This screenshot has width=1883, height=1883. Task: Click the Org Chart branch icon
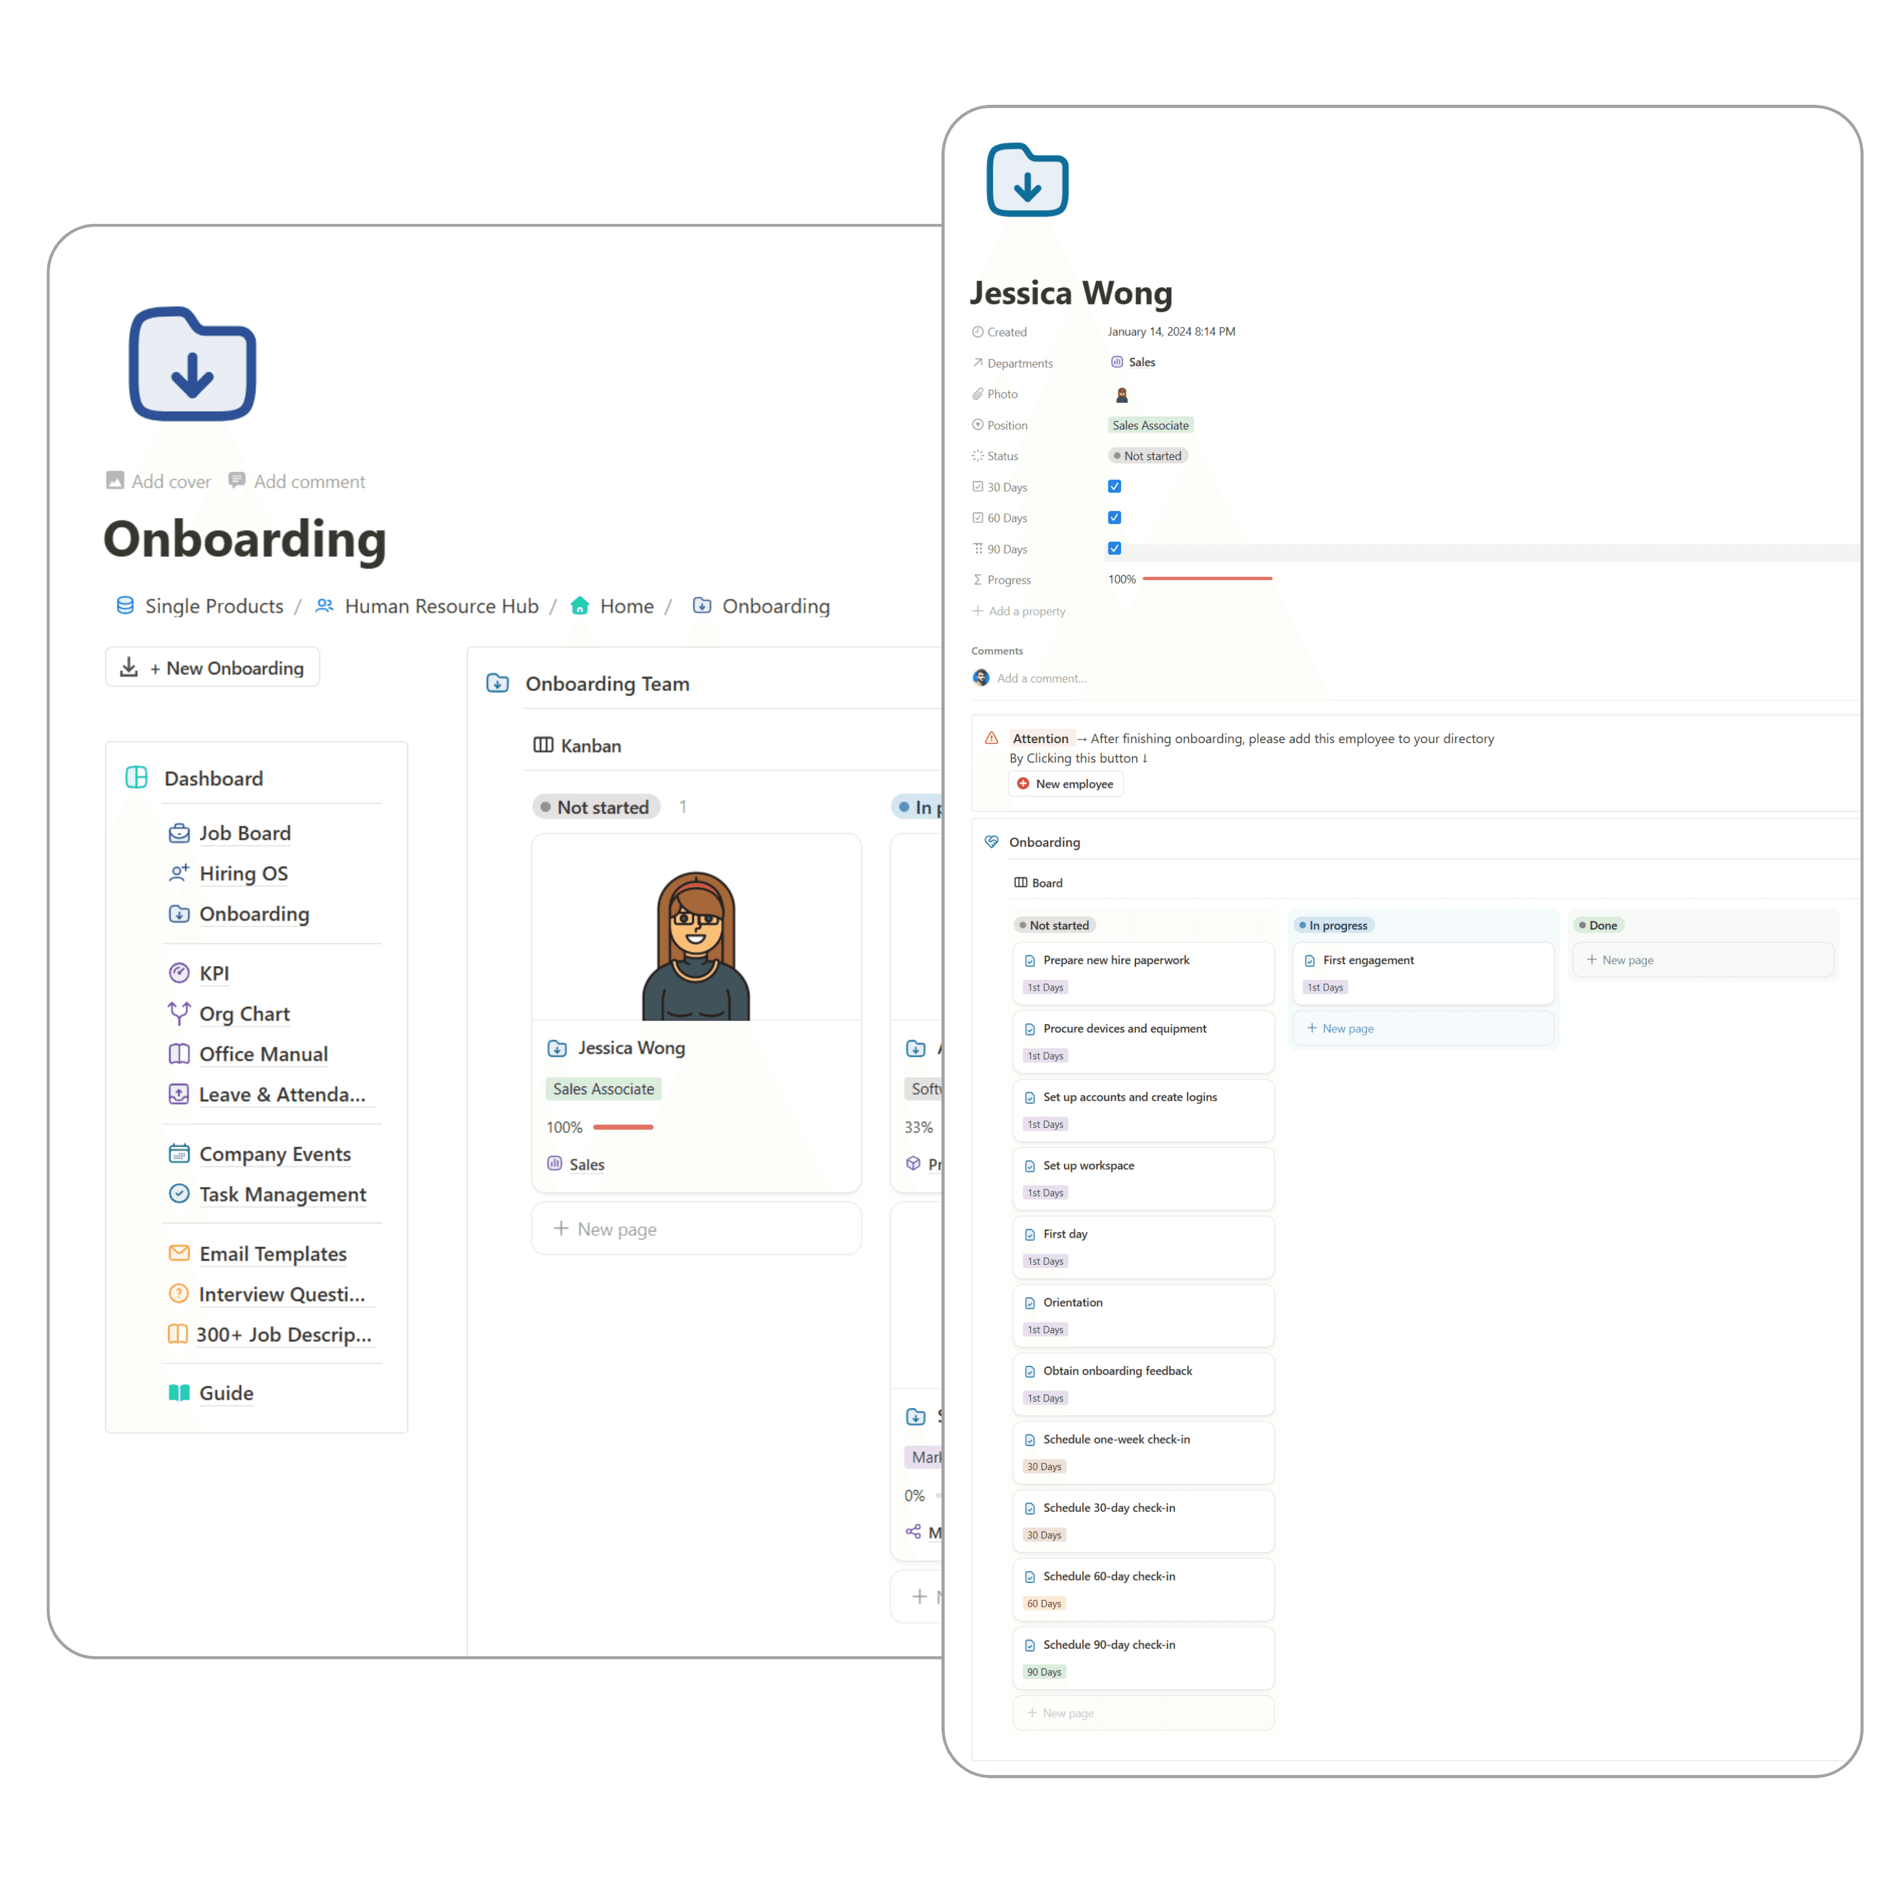(x=180, y=1014)
